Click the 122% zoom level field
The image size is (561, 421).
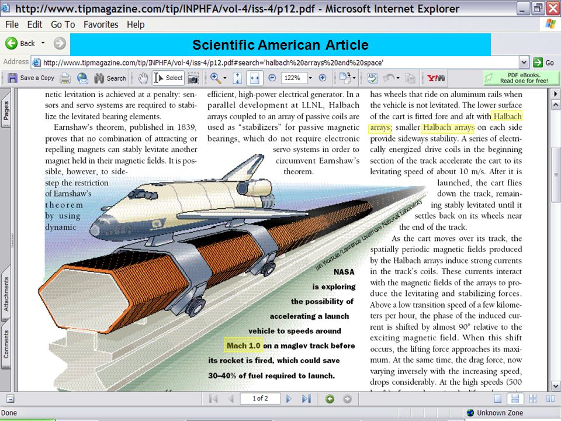coord(293,78)
